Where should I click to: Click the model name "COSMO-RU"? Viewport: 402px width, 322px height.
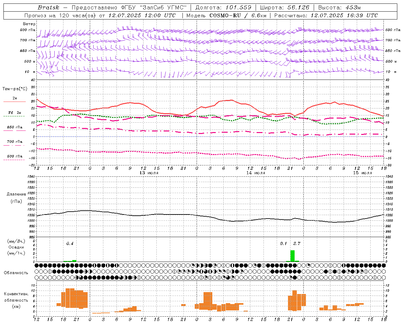225,15
